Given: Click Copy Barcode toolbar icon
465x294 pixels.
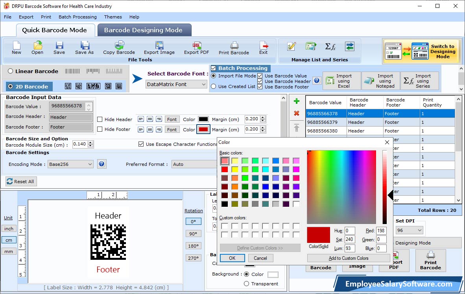Looking at the screenshot, I should point(119,48).
